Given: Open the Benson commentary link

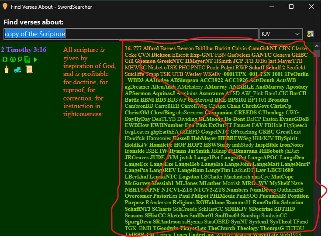Looking at the screenshot, I should [x=185, y=48].
